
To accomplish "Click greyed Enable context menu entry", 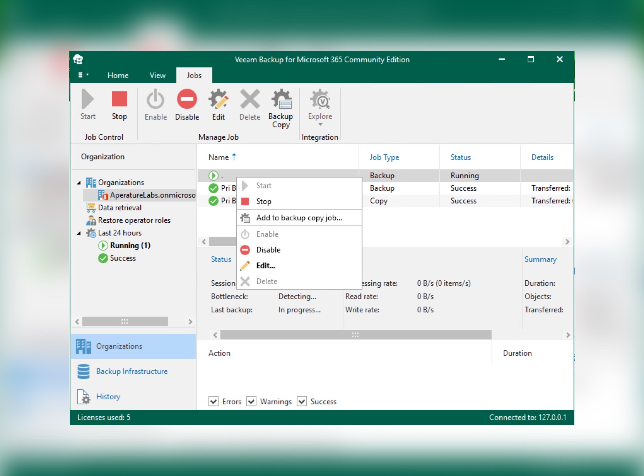I will point(299,234).
